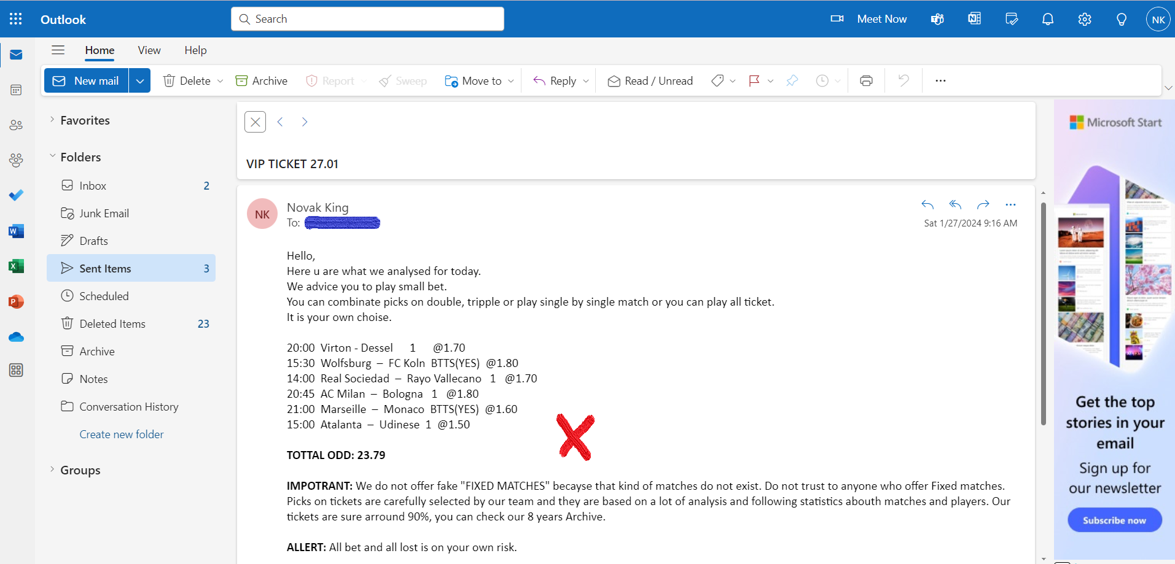Switch to the Home tab
1175x564 pixels.
[x=100, y=50]
